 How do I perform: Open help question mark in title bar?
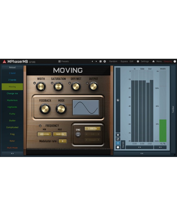(x=175, y=61)
